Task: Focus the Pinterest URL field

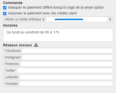Action: point(67,64)
